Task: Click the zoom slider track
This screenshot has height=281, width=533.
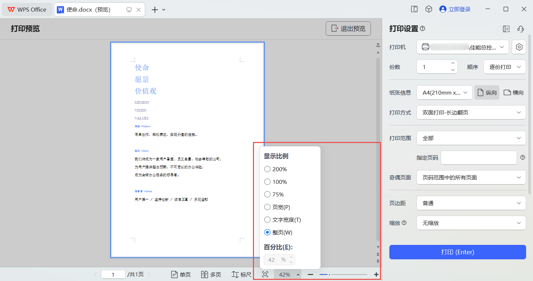Action: click(343, 274)
